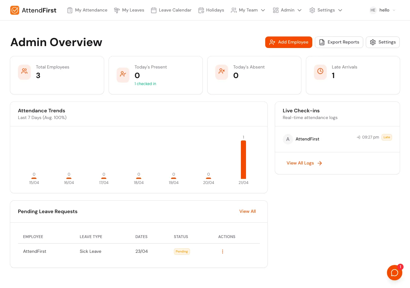Click the Late Arrivals clock icon

point(320,72)
